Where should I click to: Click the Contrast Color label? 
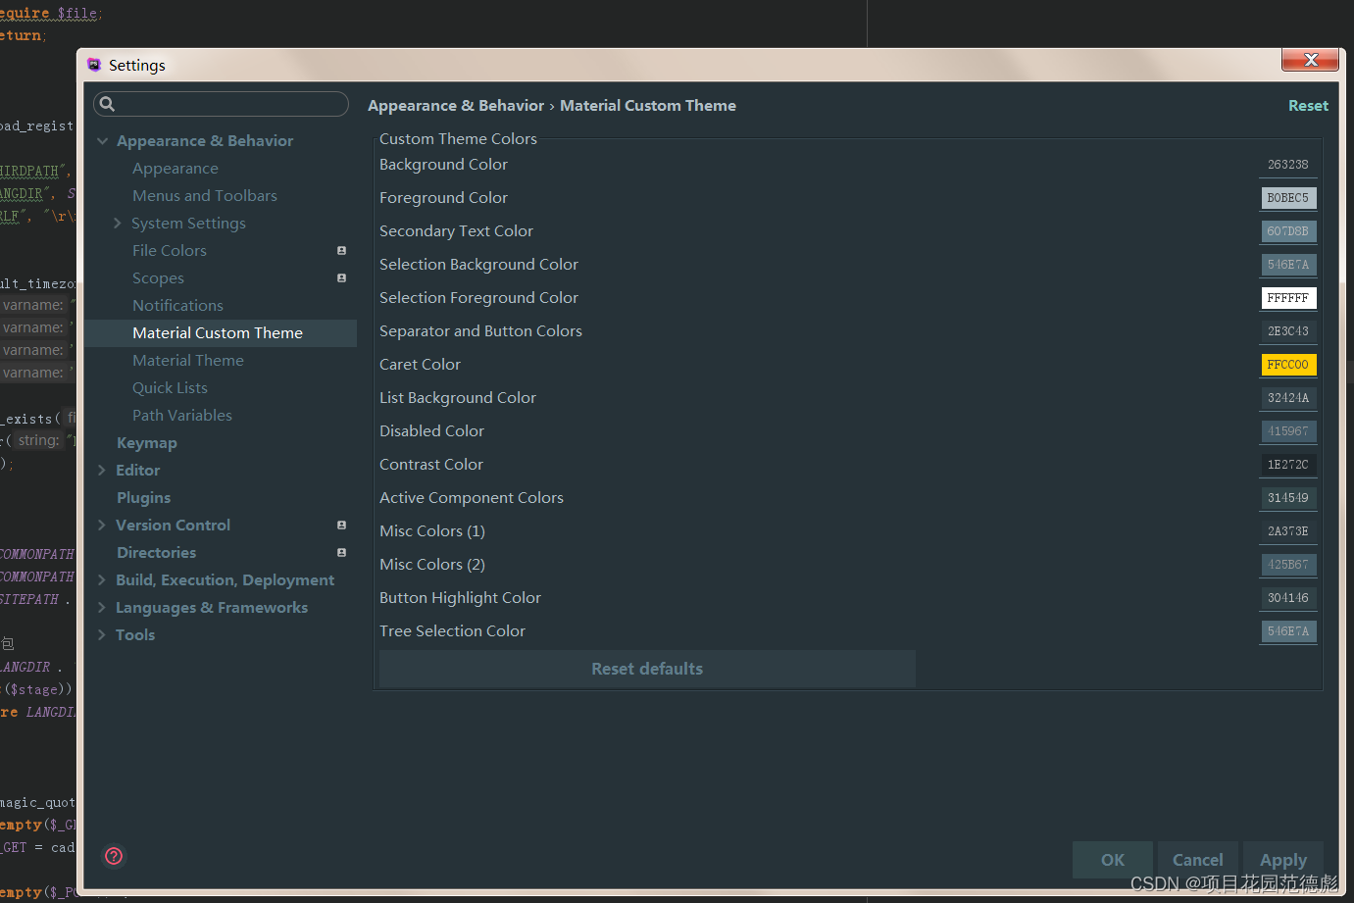coord(431,465)
